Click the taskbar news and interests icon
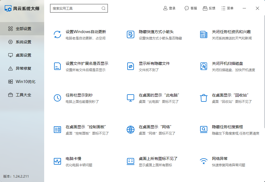This screenshot has height=182, width=265. [x=204, y=34]
